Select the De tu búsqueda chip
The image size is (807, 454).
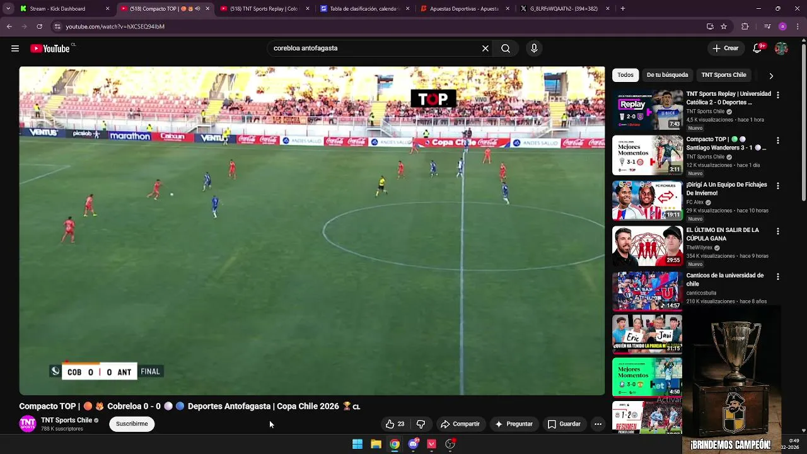667,75
